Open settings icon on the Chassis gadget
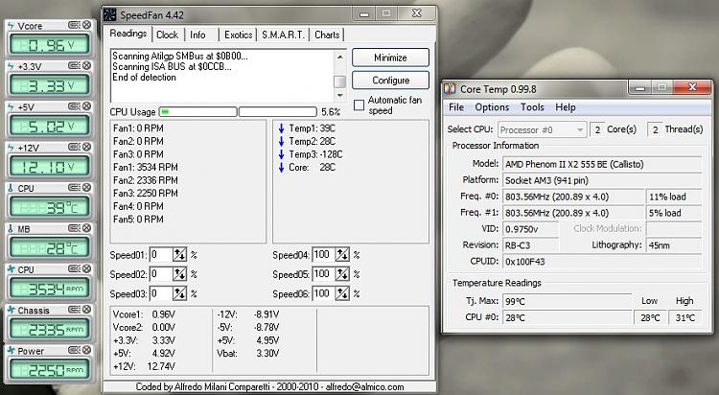The height and width of the screenshot is (395, 719). pos(74,310)
